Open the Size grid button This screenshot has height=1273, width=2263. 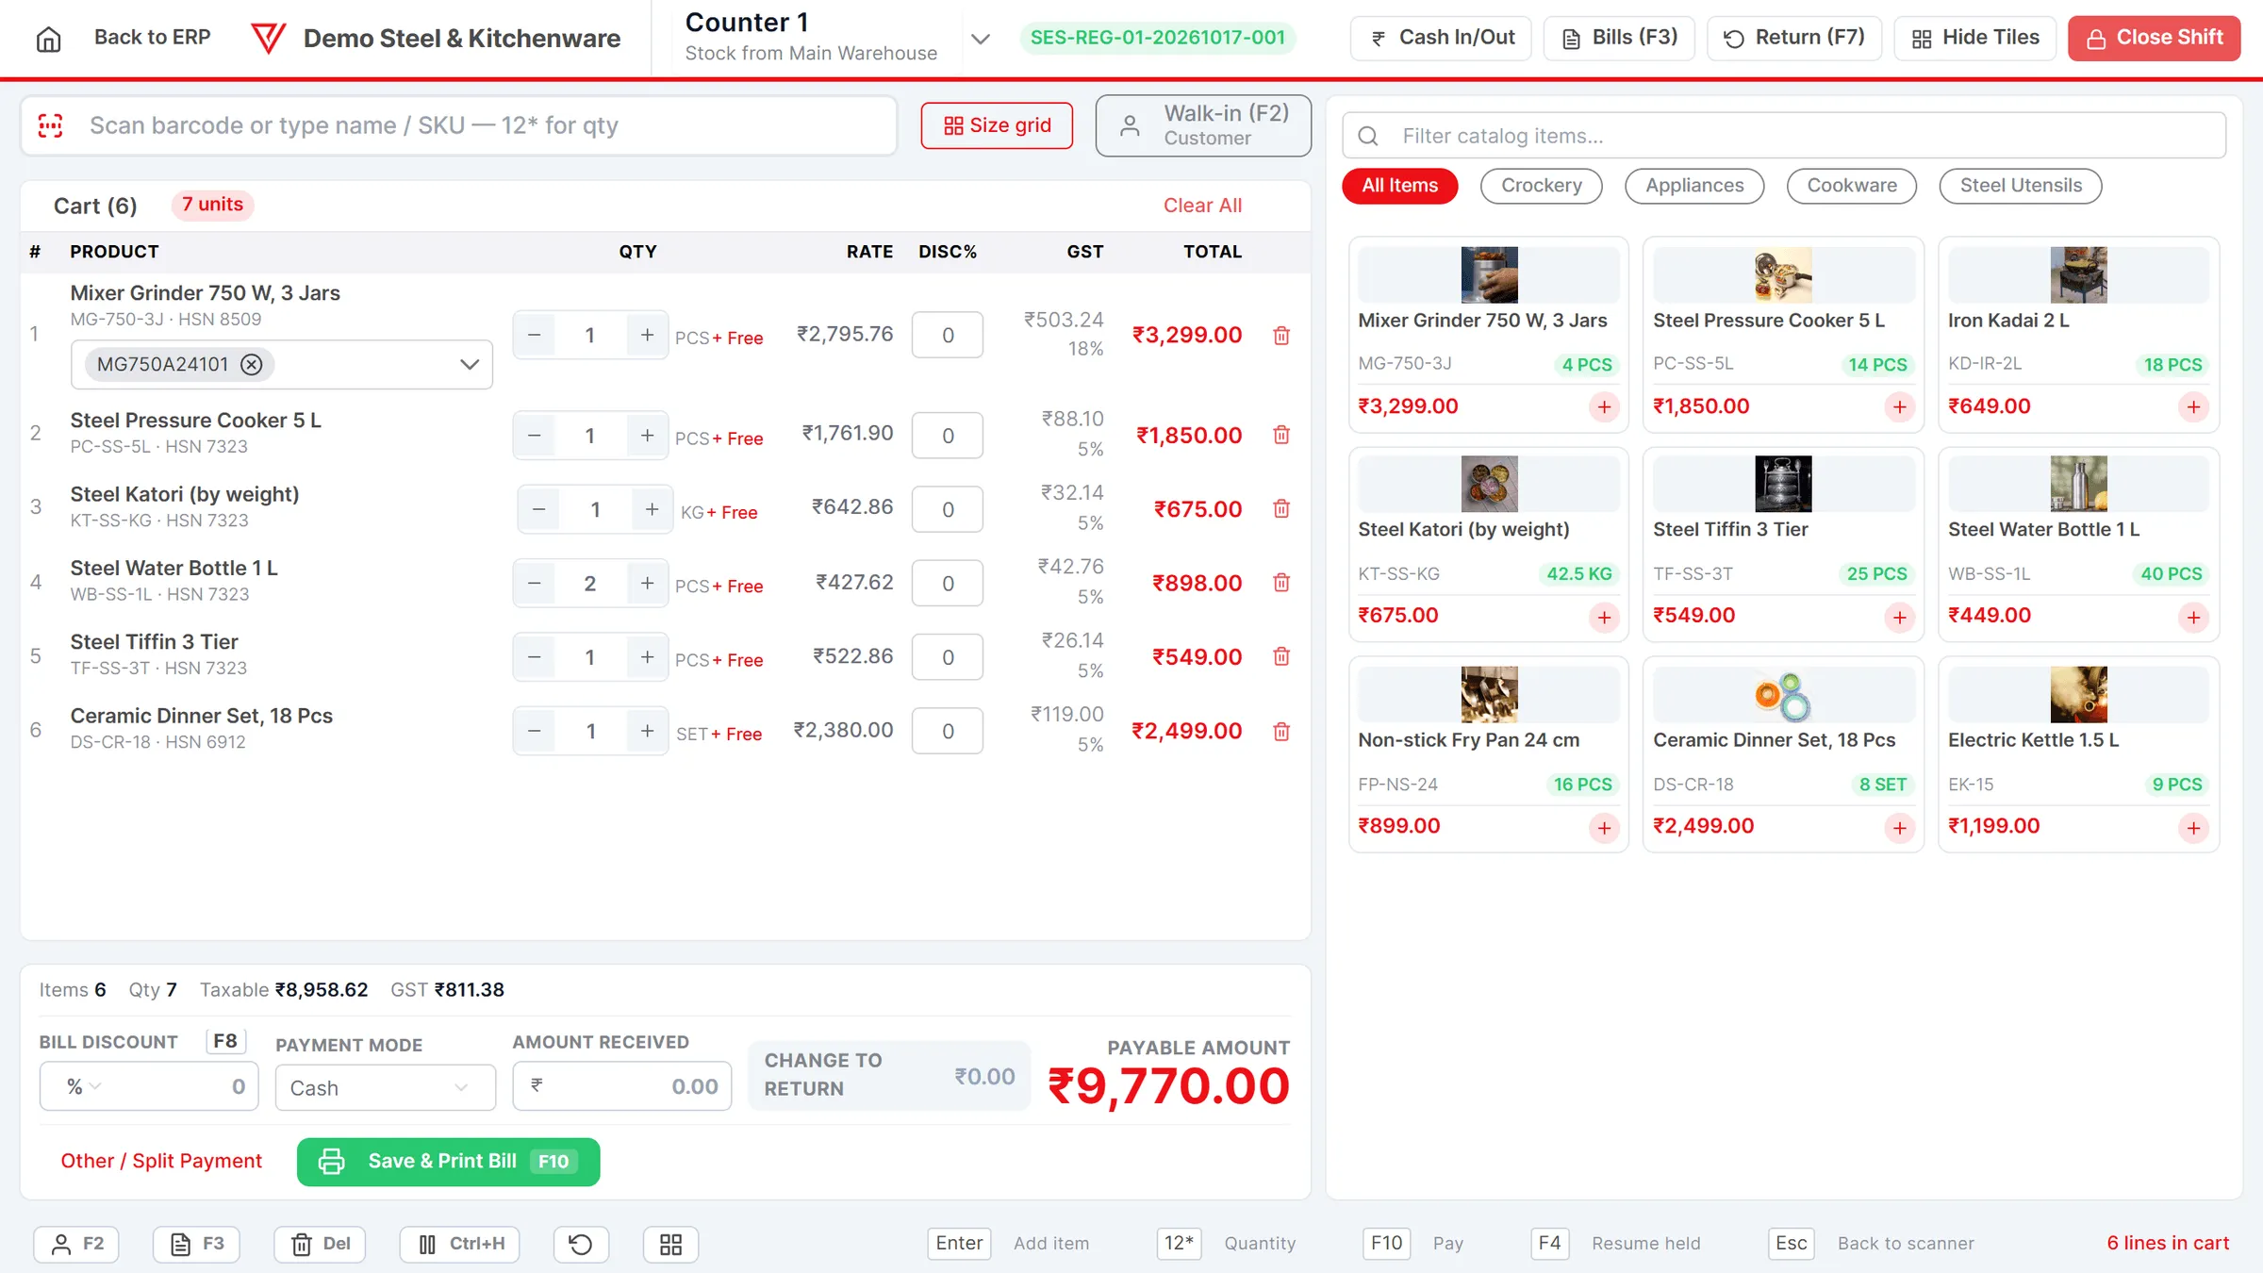pos(997,125)
